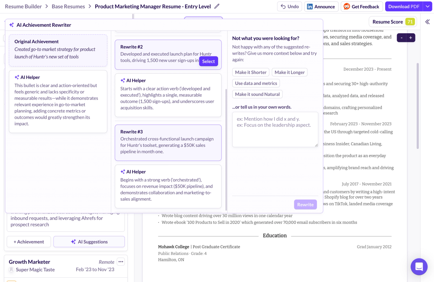Zoom in with the plus button

[410, 38]
